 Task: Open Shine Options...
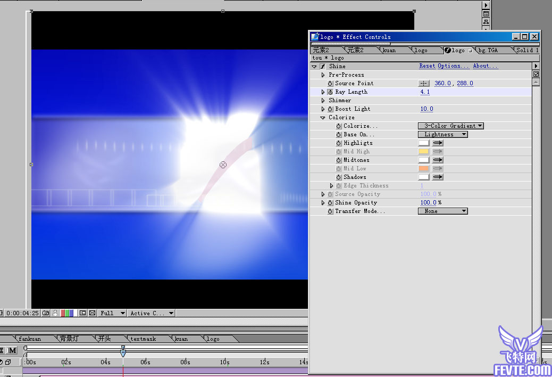[454, 66]
